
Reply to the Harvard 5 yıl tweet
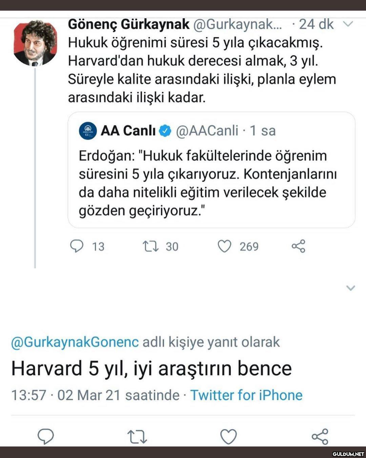pyautogui.click(x=46, y=436)
